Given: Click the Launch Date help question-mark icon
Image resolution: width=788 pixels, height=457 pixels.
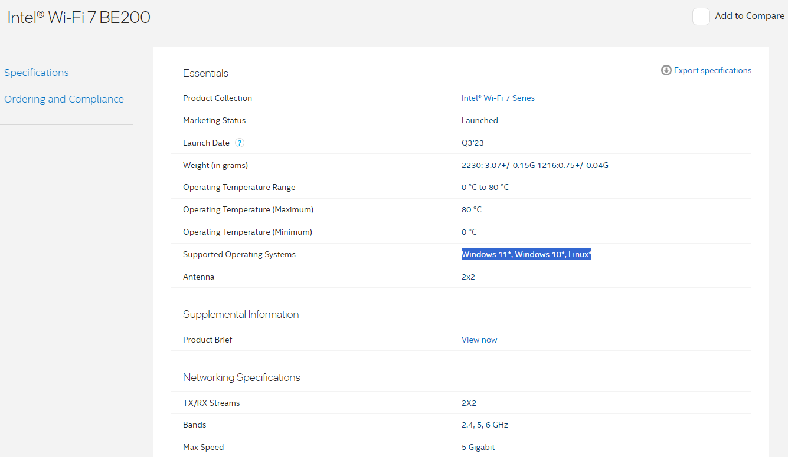Looking at the screenshot, I should [x=239, y=143].
